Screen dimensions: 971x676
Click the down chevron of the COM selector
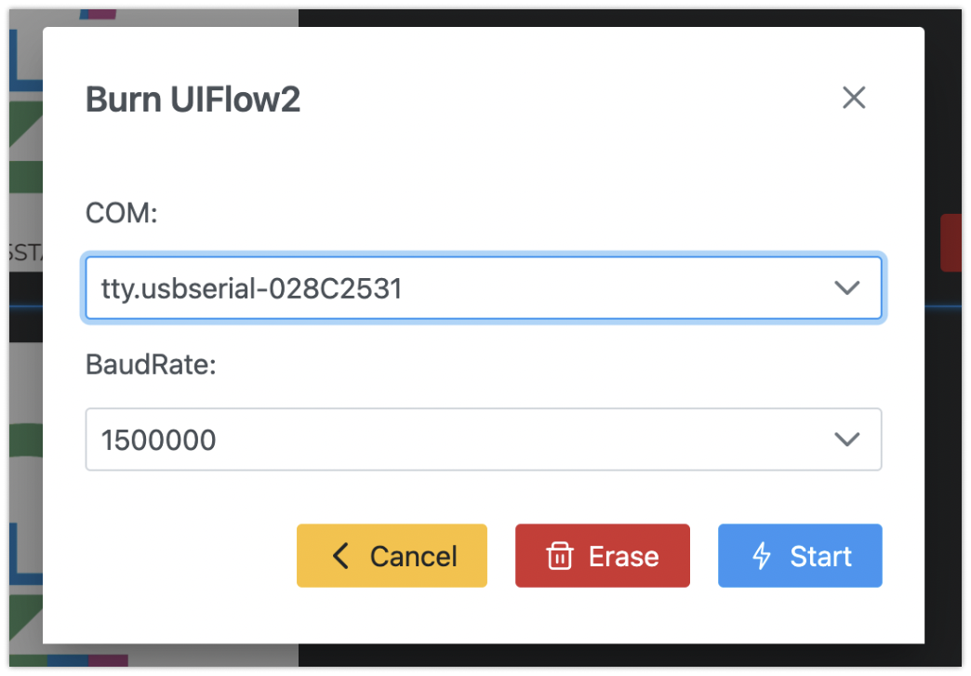point(847,288)
